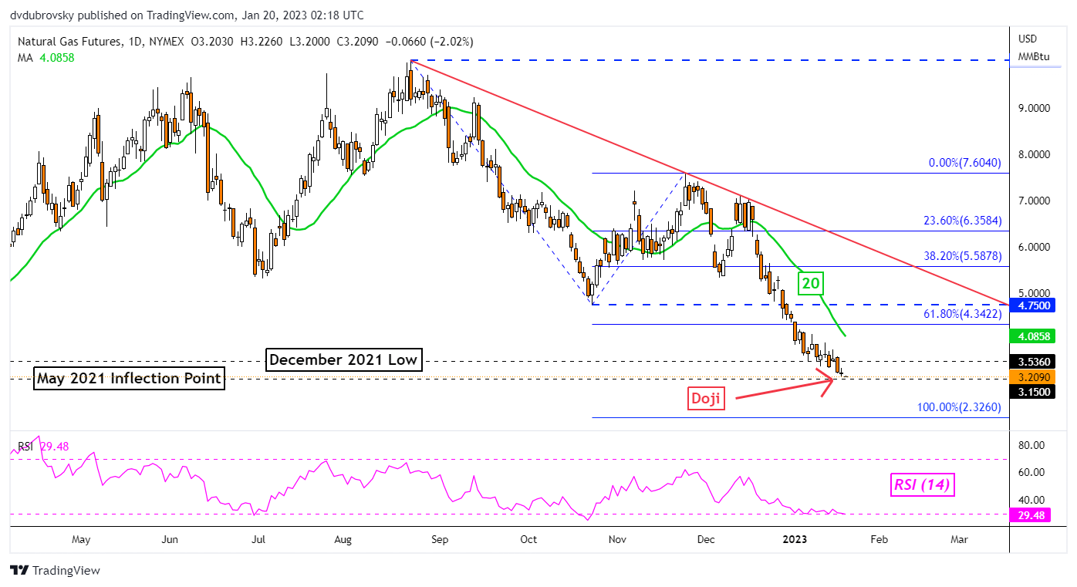Click the RSI (14) magenta label
1077x587 pixels.
[922, 485]
